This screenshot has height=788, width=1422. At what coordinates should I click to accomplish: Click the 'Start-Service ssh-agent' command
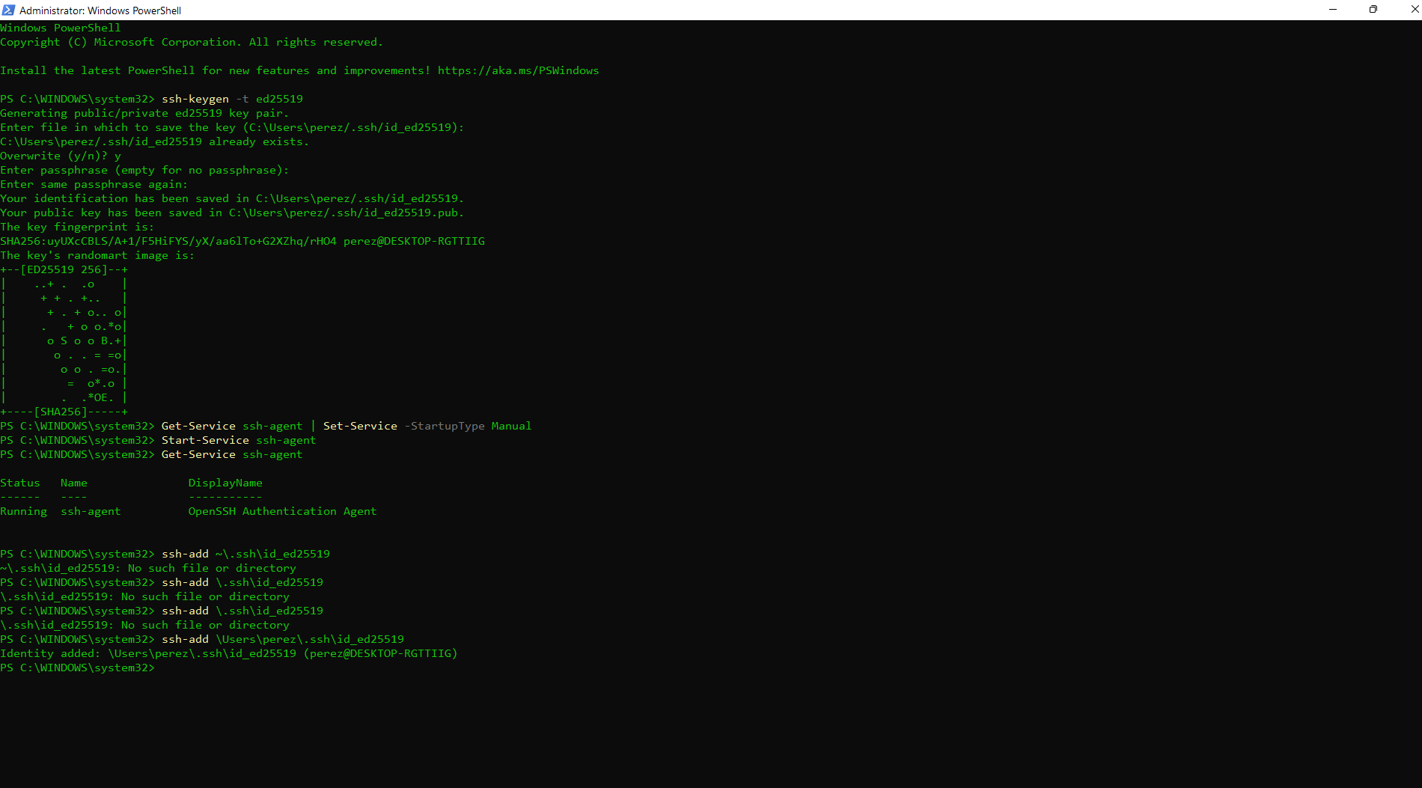click(239, 440)
